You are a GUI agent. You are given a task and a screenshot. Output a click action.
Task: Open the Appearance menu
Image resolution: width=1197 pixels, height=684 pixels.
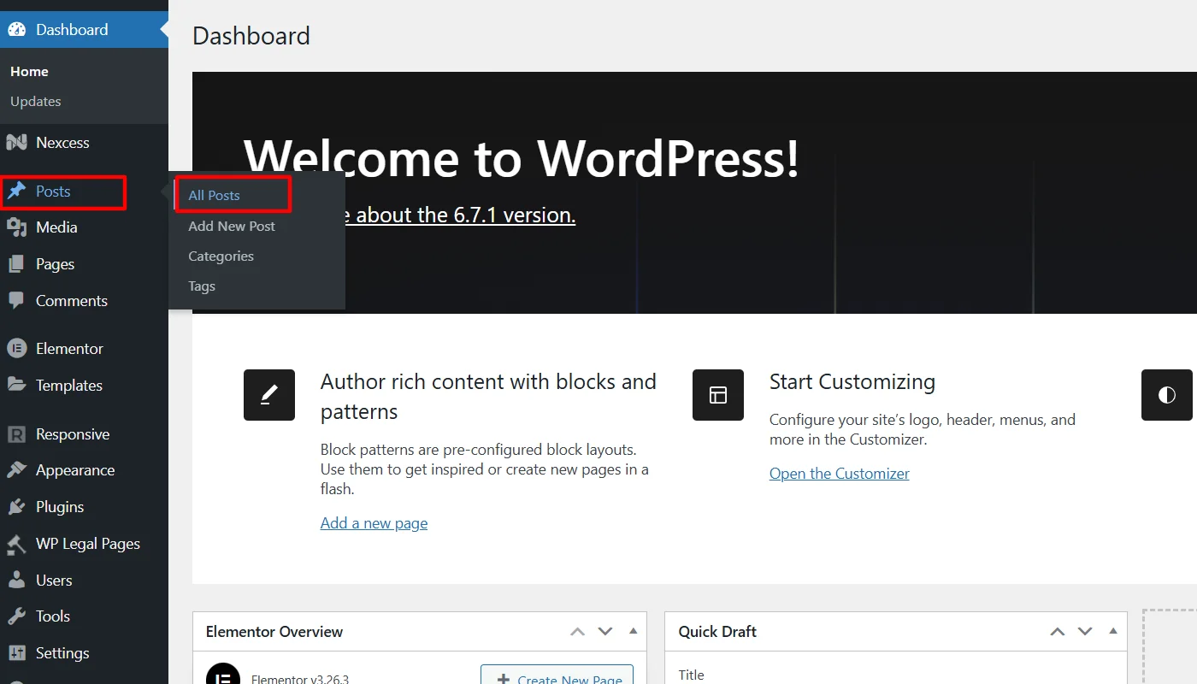click(84, 470)
